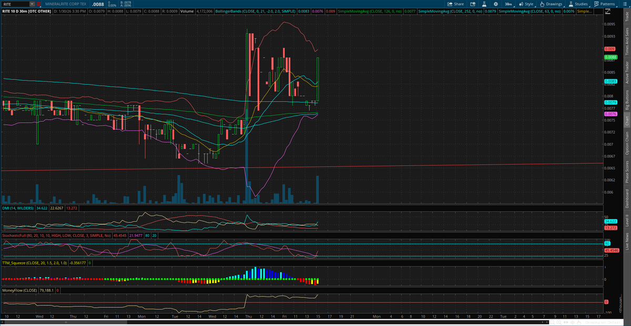Click the .0088 last price quote

[x=98, y=4]
